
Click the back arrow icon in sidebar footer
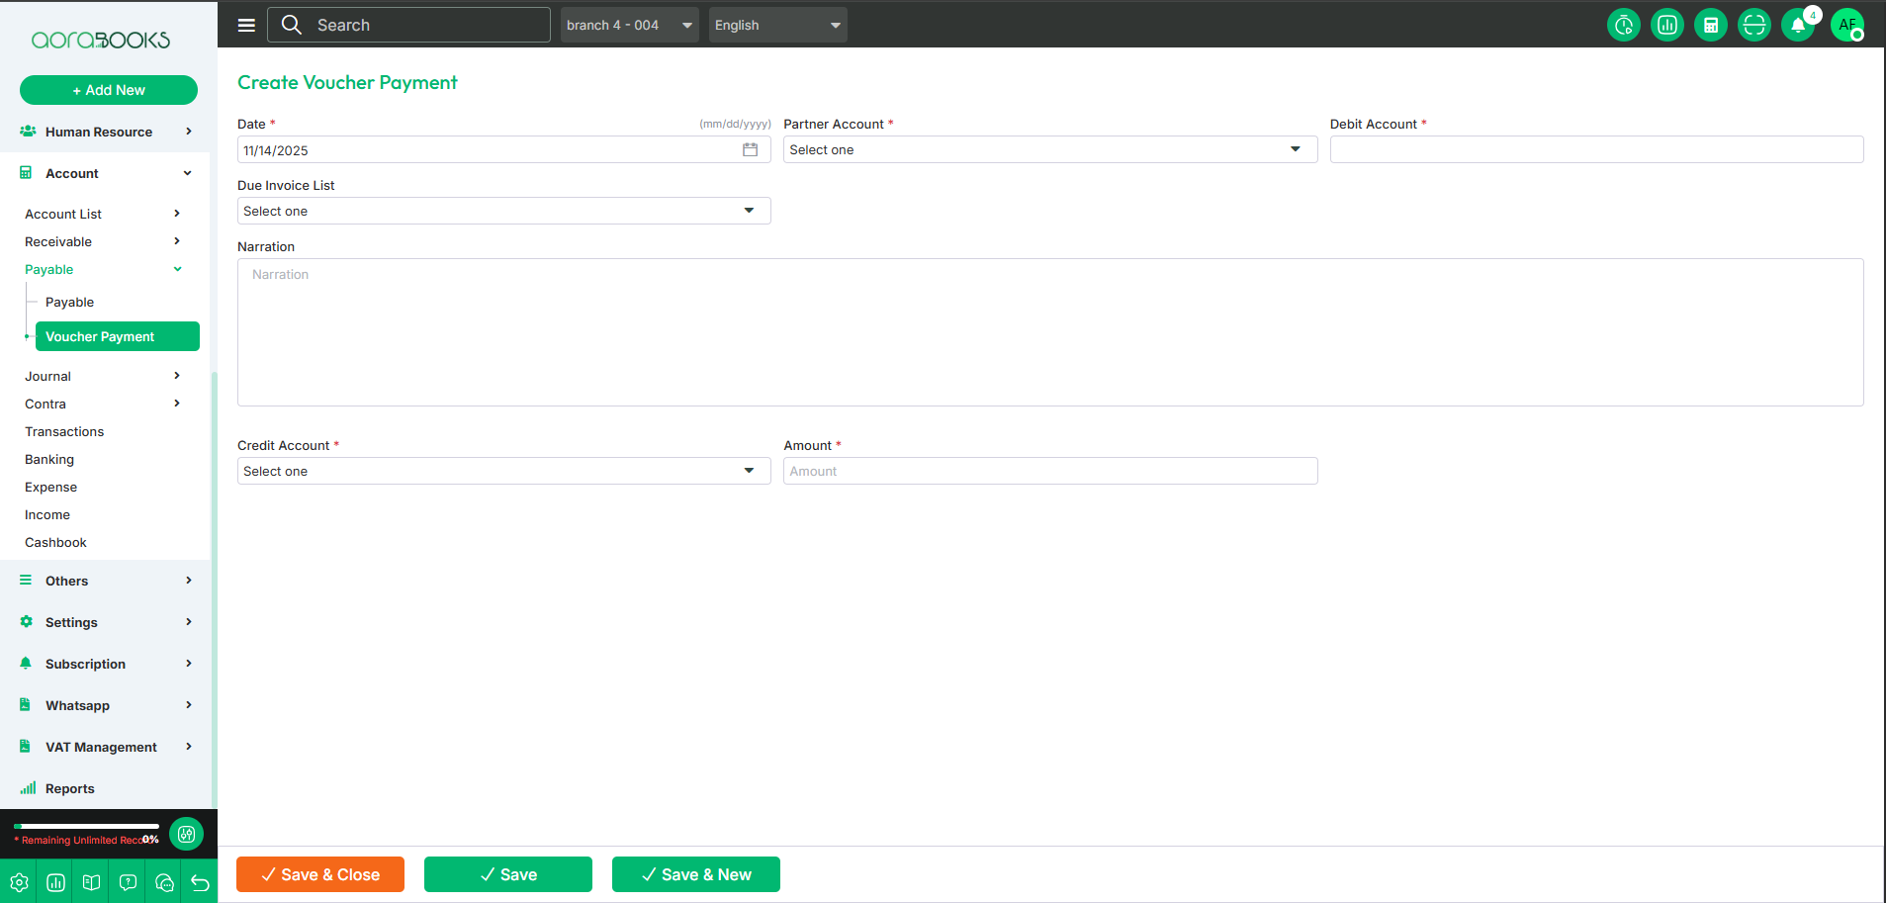200,882
